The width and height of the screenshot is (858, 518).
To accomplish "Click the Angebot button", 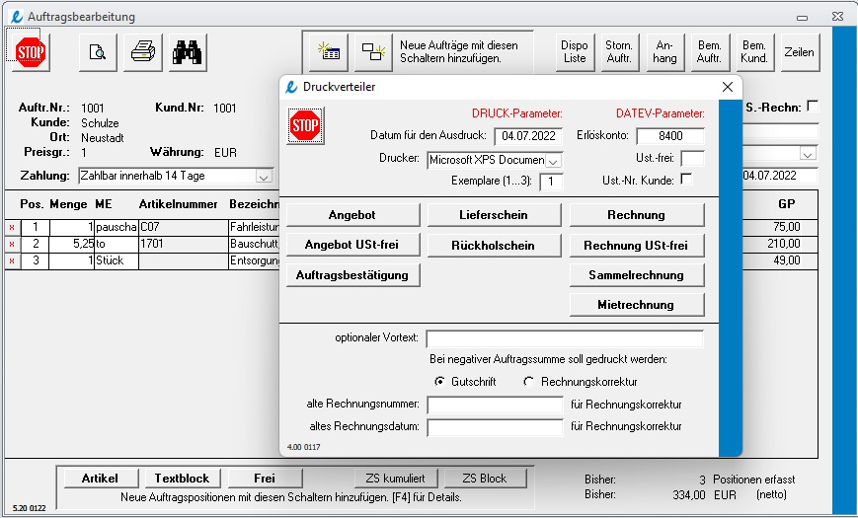I will coord(352,215).
